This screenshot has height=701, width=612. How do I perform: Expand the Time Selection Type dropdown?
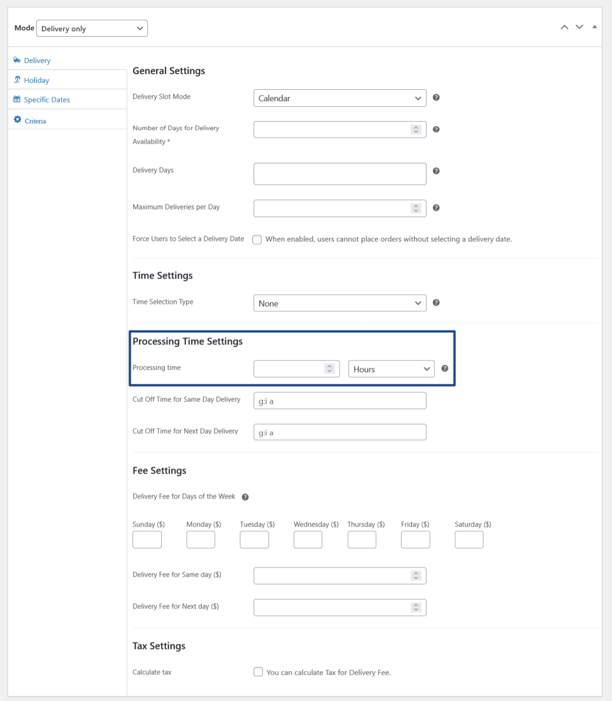tap(339, 303)
